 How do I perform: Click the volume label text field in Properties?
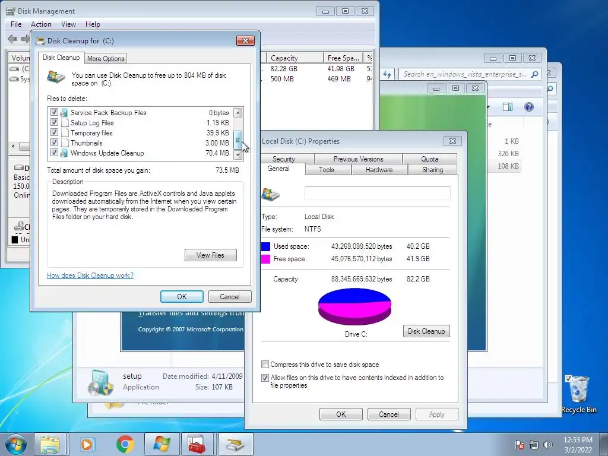tap(377, 193)
